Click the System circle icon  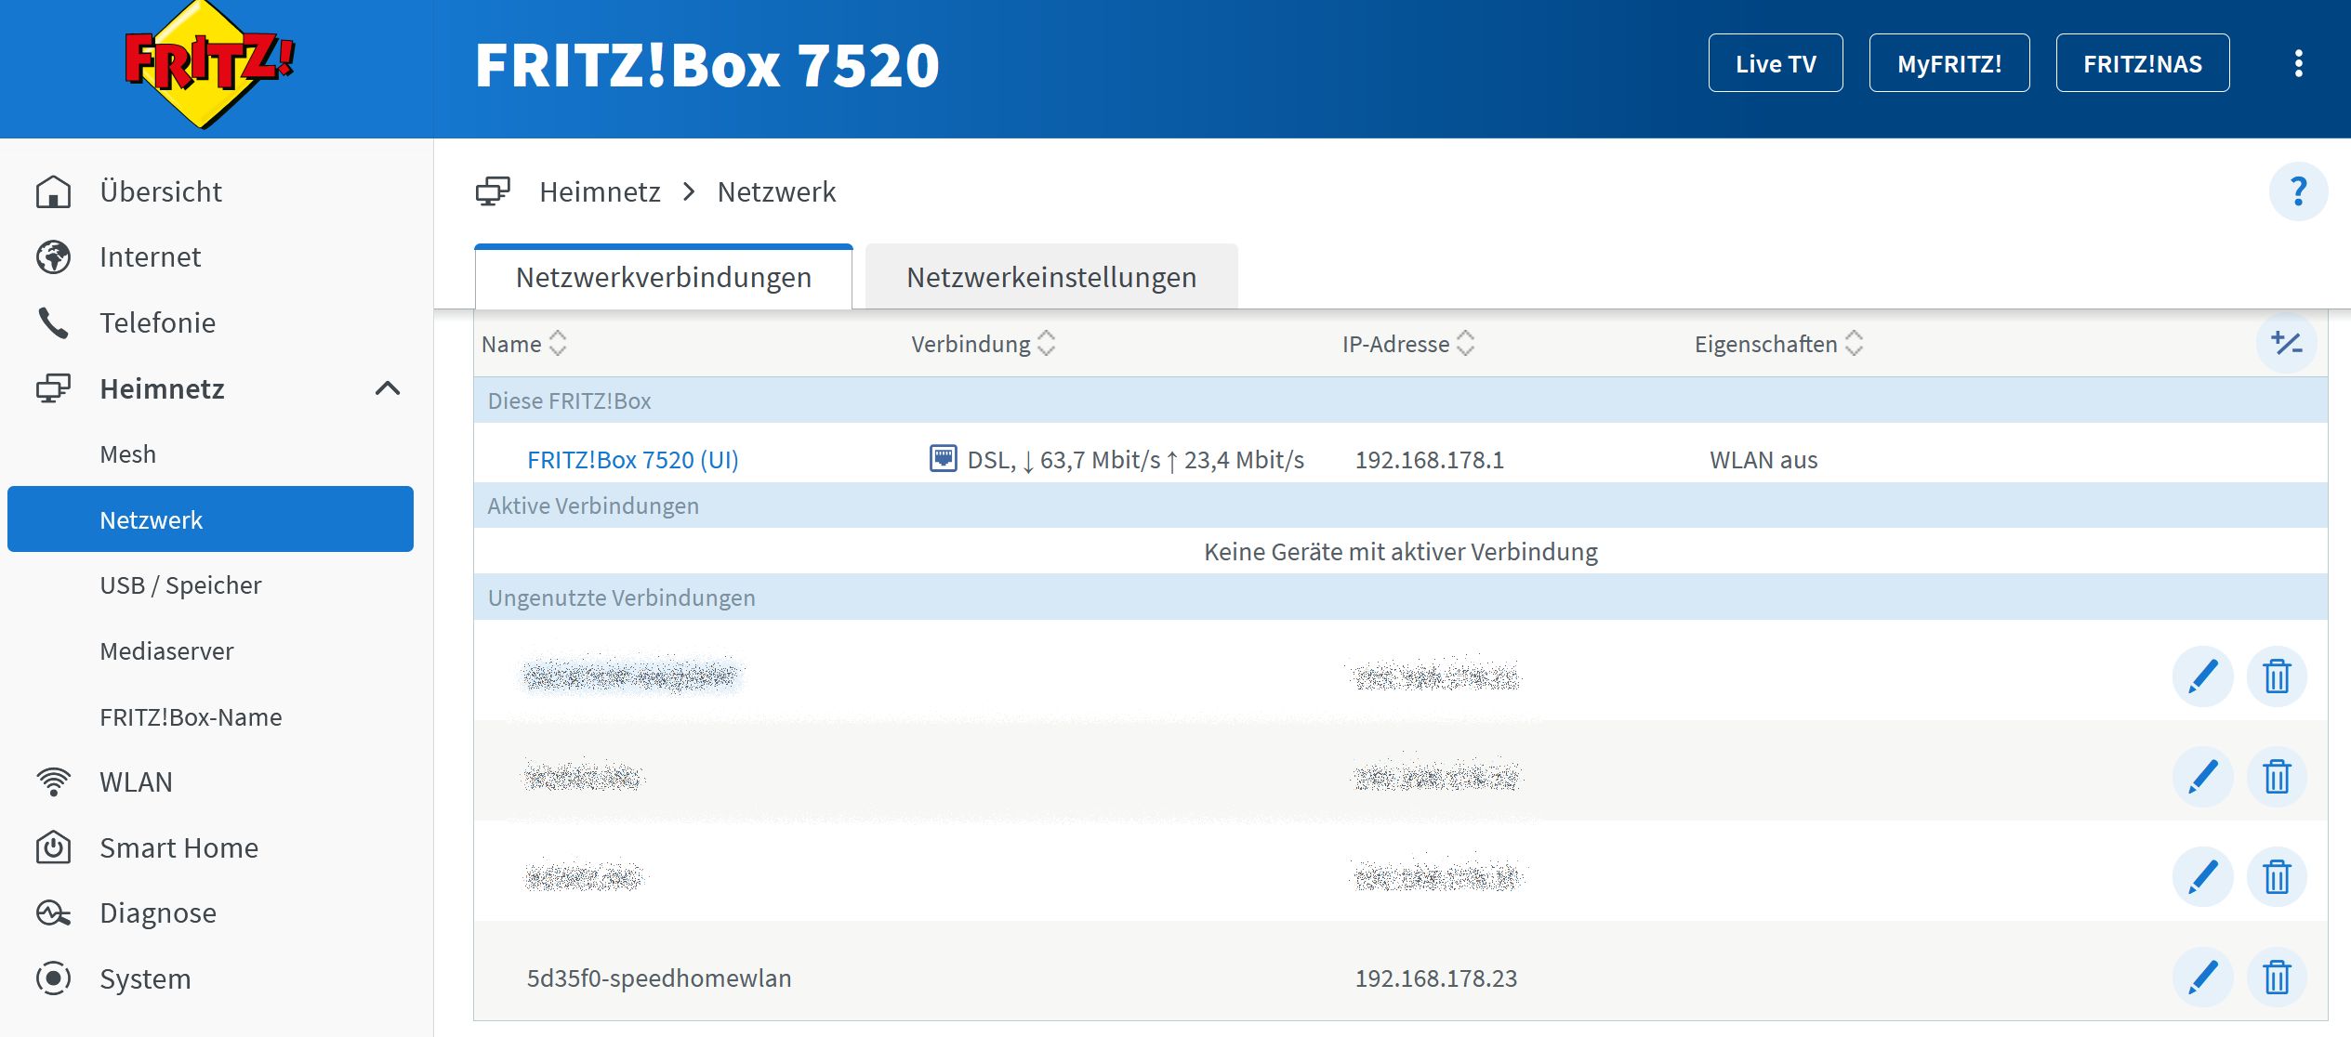[53, 978]
